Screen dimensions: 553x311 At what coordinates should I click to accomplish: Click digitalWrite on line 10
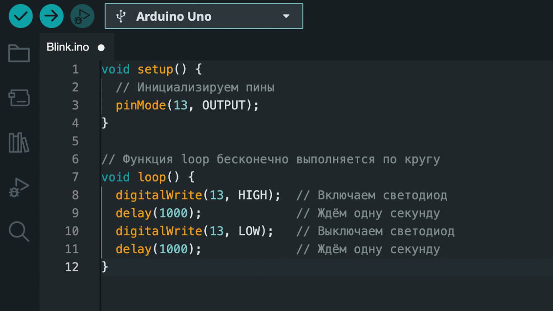[x=159, y=231]
